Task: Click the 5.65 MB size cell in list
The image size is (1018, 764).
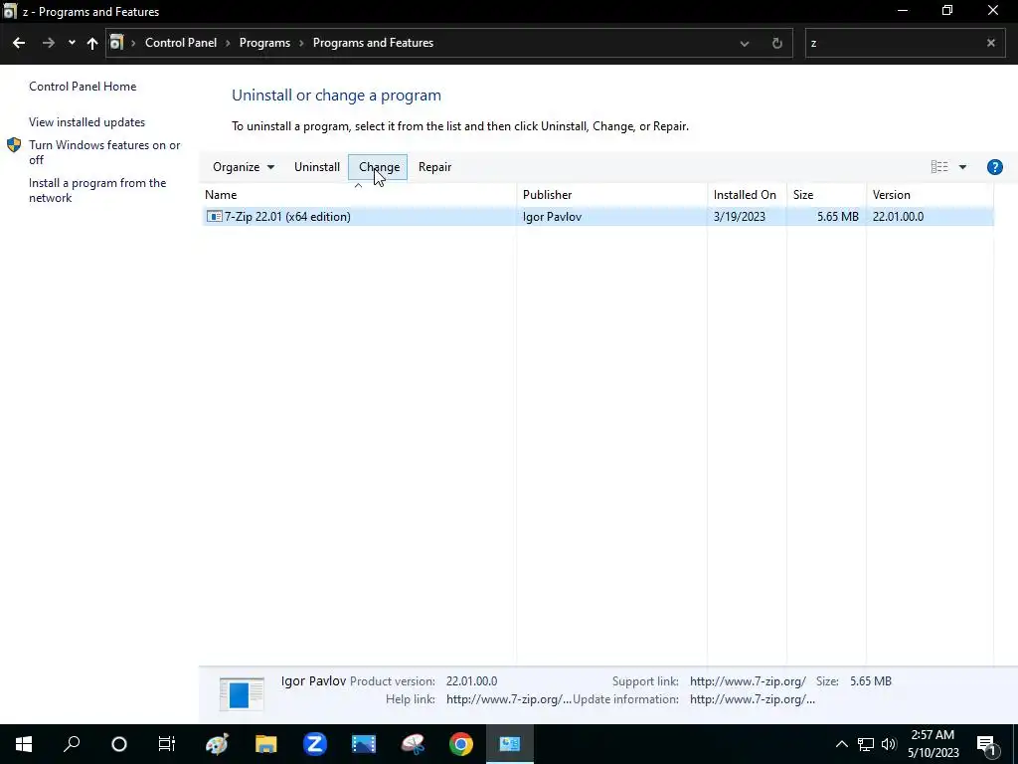Action: click(x=837, y=216)
